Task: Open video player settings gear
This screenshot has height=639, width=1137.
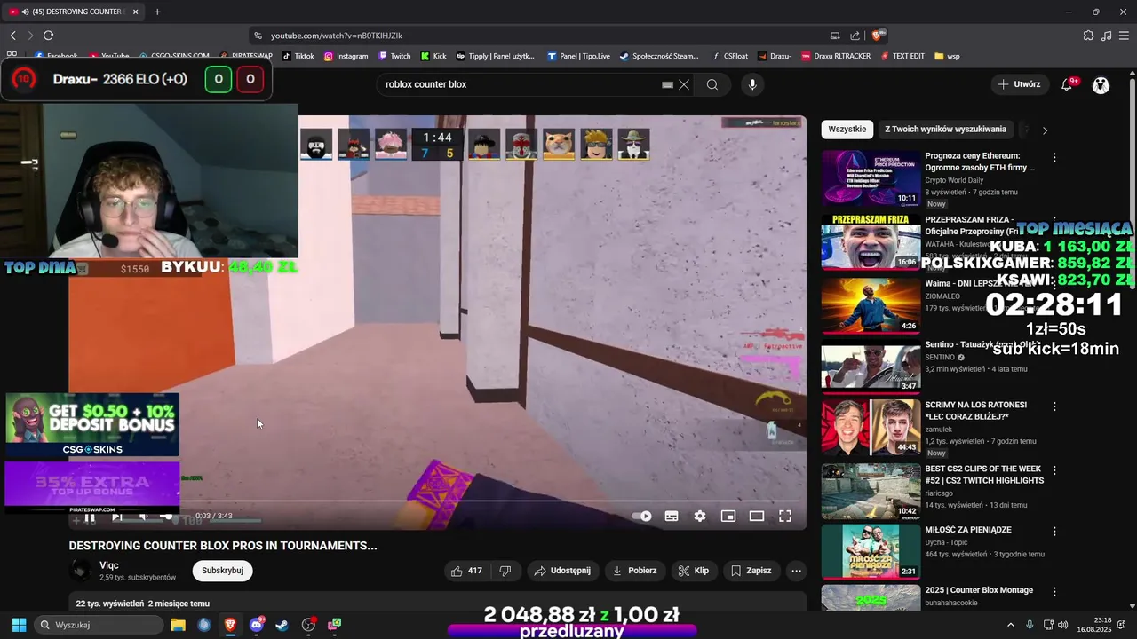Action: pos(700,516)
